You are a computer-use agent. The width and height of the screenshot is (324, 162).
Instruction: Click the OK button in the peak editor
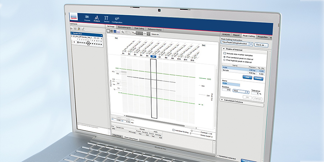247,97
